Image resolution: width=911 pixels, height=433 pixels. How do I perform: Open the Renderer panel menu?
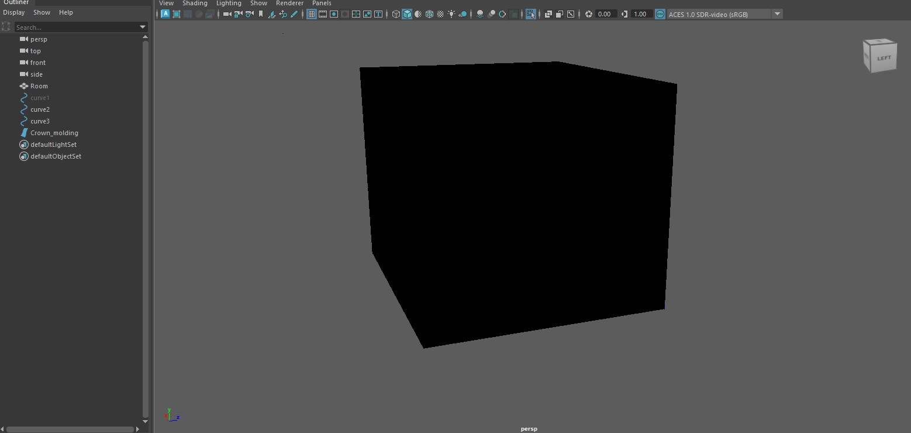289,4
